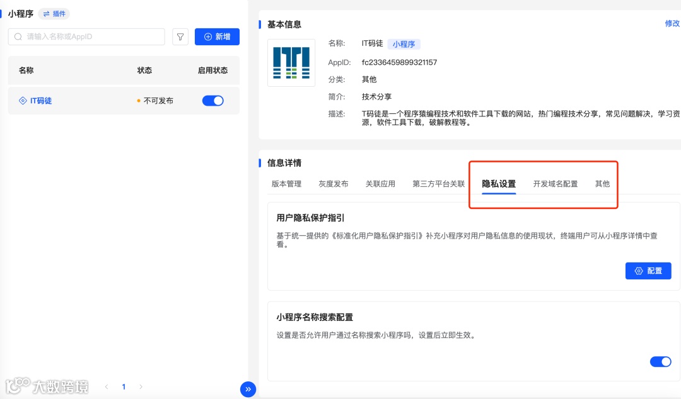Click the IT码徒 app logo thumbnail
Screen dimensions: 681x399
tap(291, 63)
